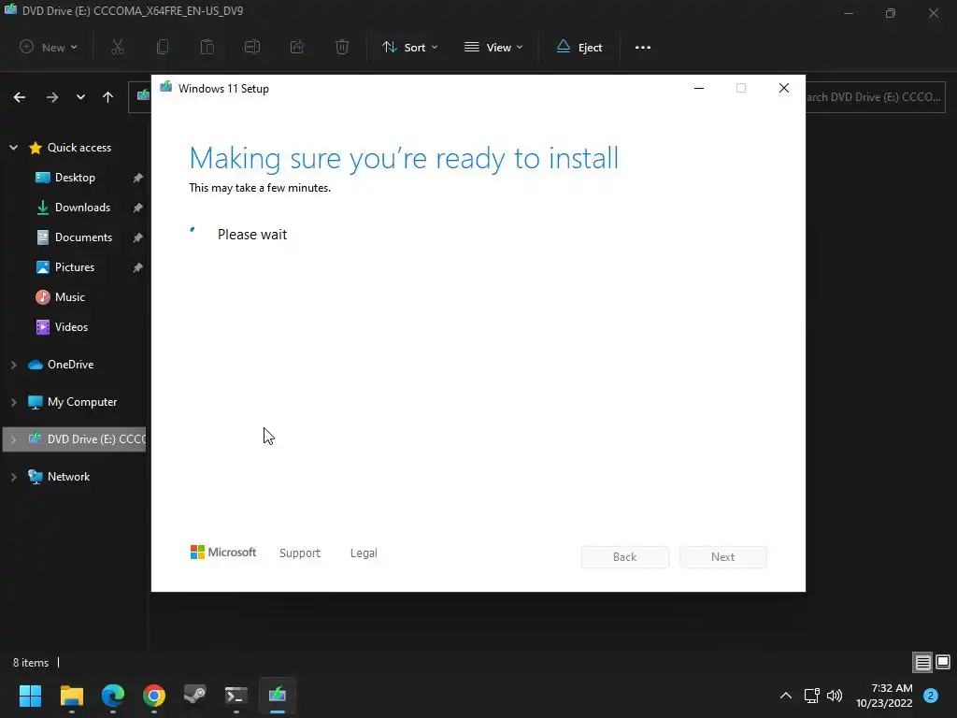Click the Legal link in Setup
This screenshot has width=957, height=718.
pyautogui.click(x=364, y=553)
